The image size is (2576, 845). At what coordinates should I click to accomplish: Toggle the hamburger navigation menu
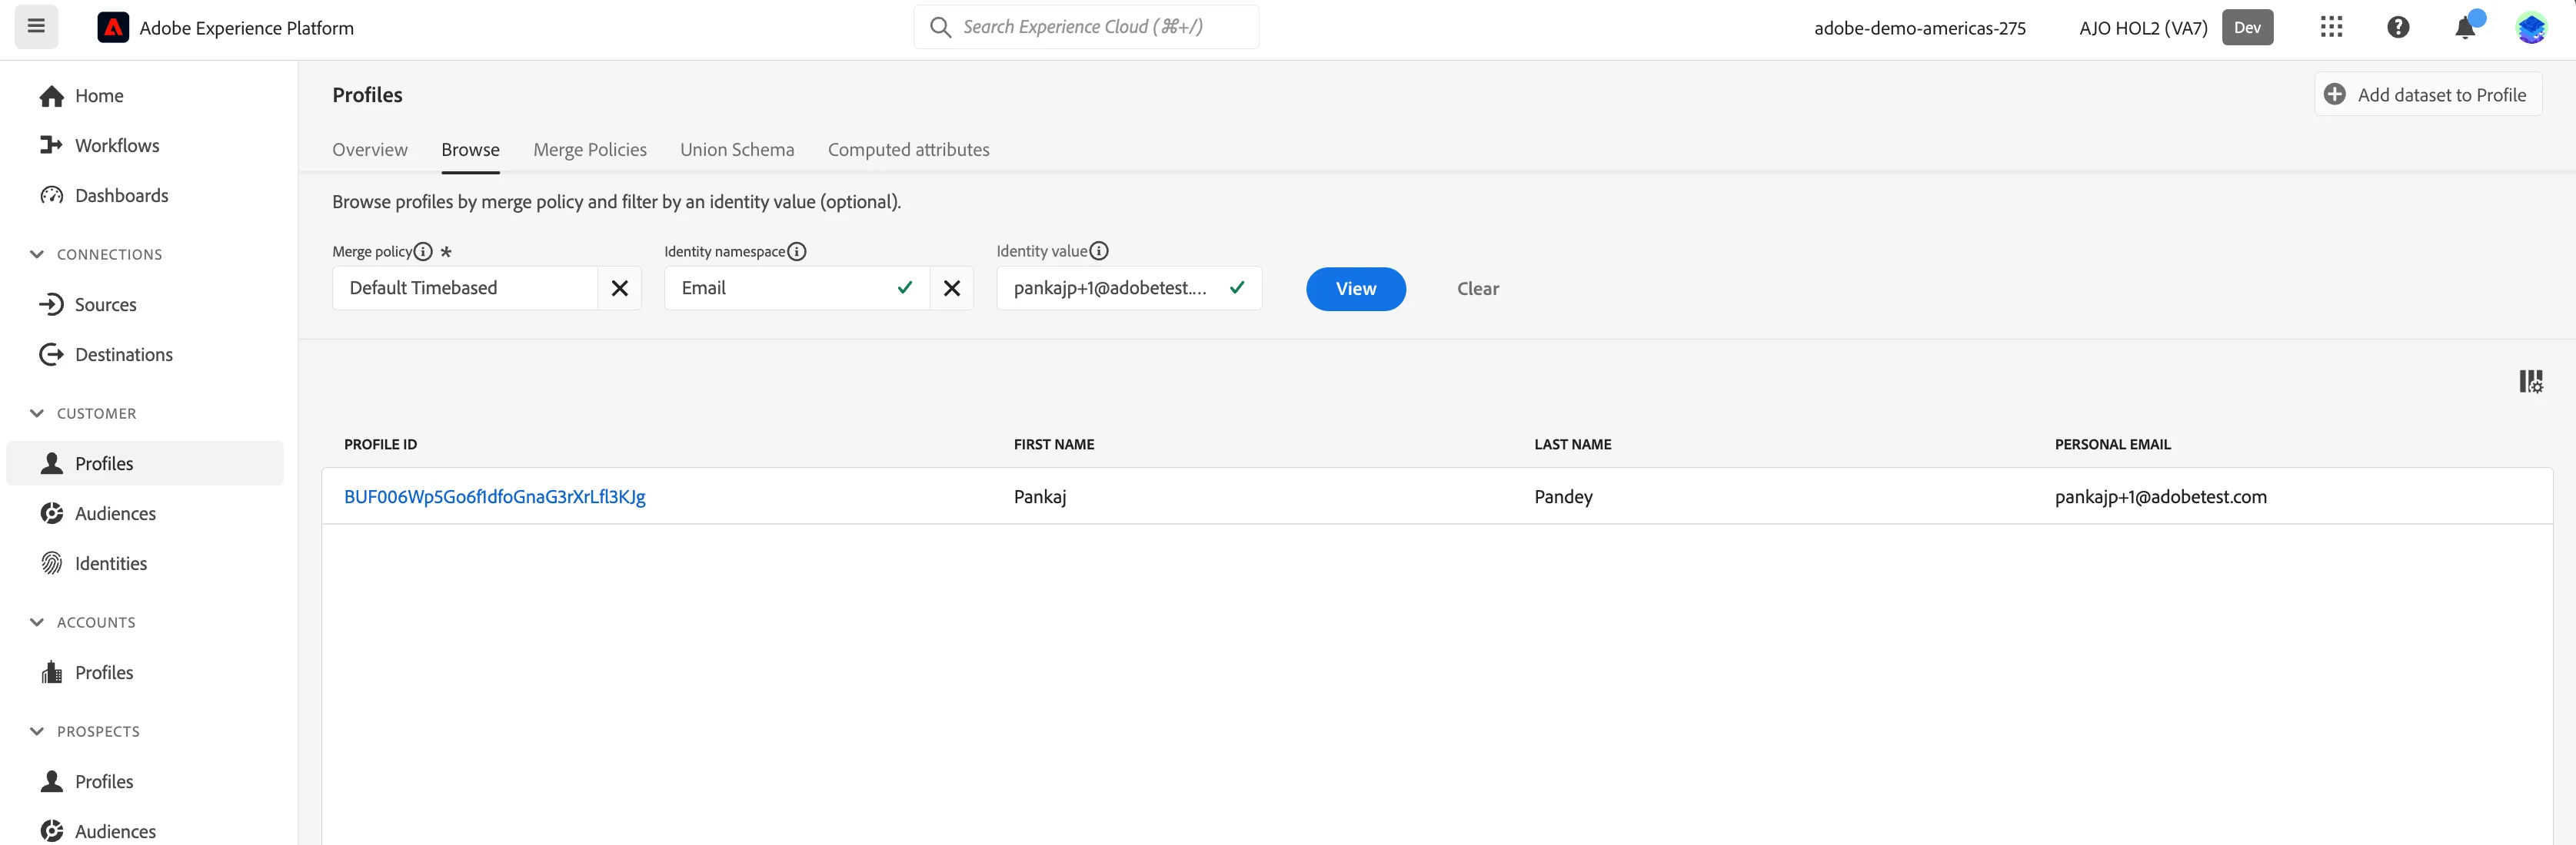(x=36, y=27)
